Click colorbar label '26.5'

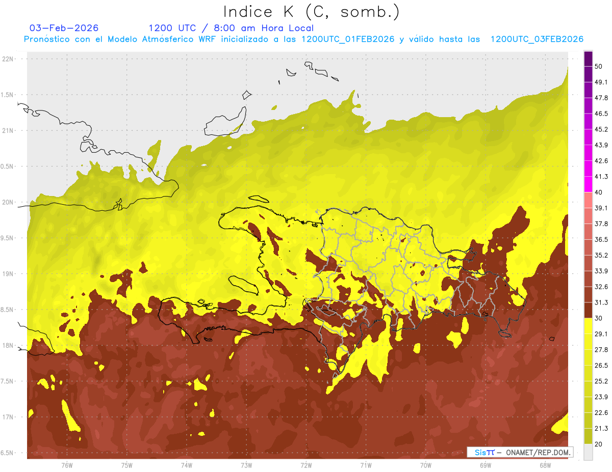coord(601,366)
